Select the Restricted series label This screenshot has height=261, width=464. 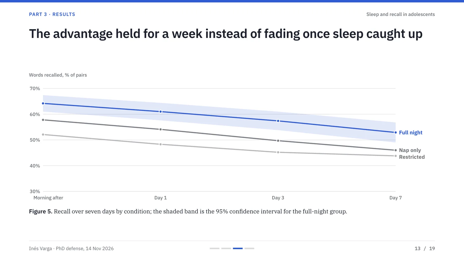click(x=412, y=157)
